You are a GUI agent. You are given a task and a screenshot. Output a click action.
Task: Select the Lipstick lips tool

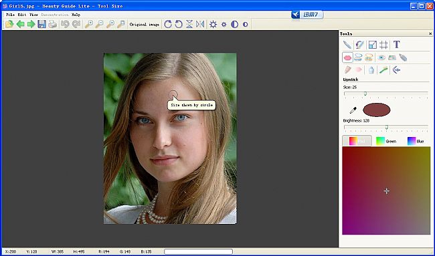point(347,57)
